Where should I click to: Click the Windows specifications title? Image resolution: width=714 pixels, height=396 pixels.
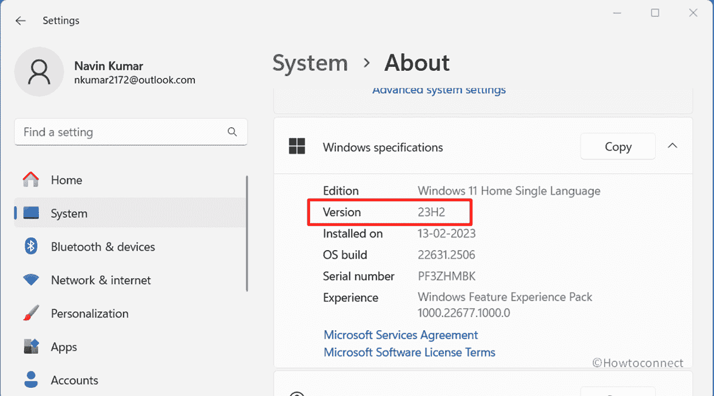click(383, 148)
